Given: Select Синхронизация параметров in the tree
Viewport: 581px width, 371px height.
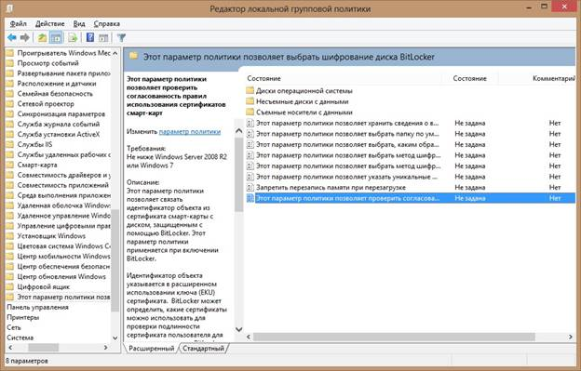Looking at the screenshot, I should tap(61, 114).
